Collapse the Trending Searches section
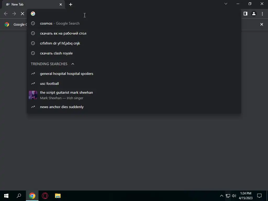Screen dimensions: 268x201 pyautogui.click(x=73, y=64)
